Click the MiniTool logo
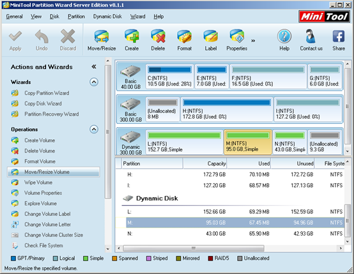 pyautogui.click(x=324, y=17)
